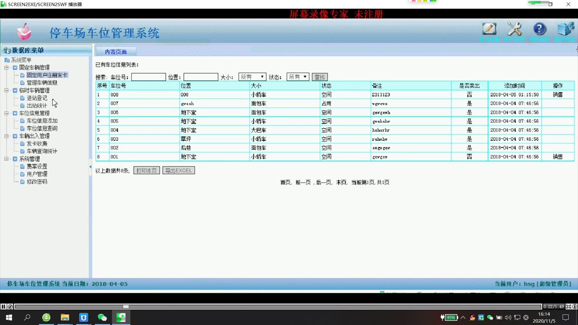Select 固定用户注册发卡 in the tree
Image resolution: width=578 pixels, height=325 pixels.
[x=47, y=75]
